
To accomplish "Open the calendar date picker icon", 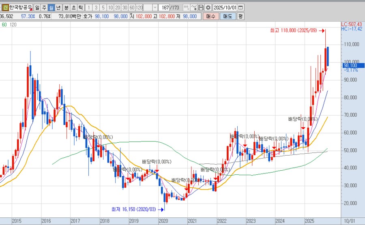I will (x=240, y=8).
